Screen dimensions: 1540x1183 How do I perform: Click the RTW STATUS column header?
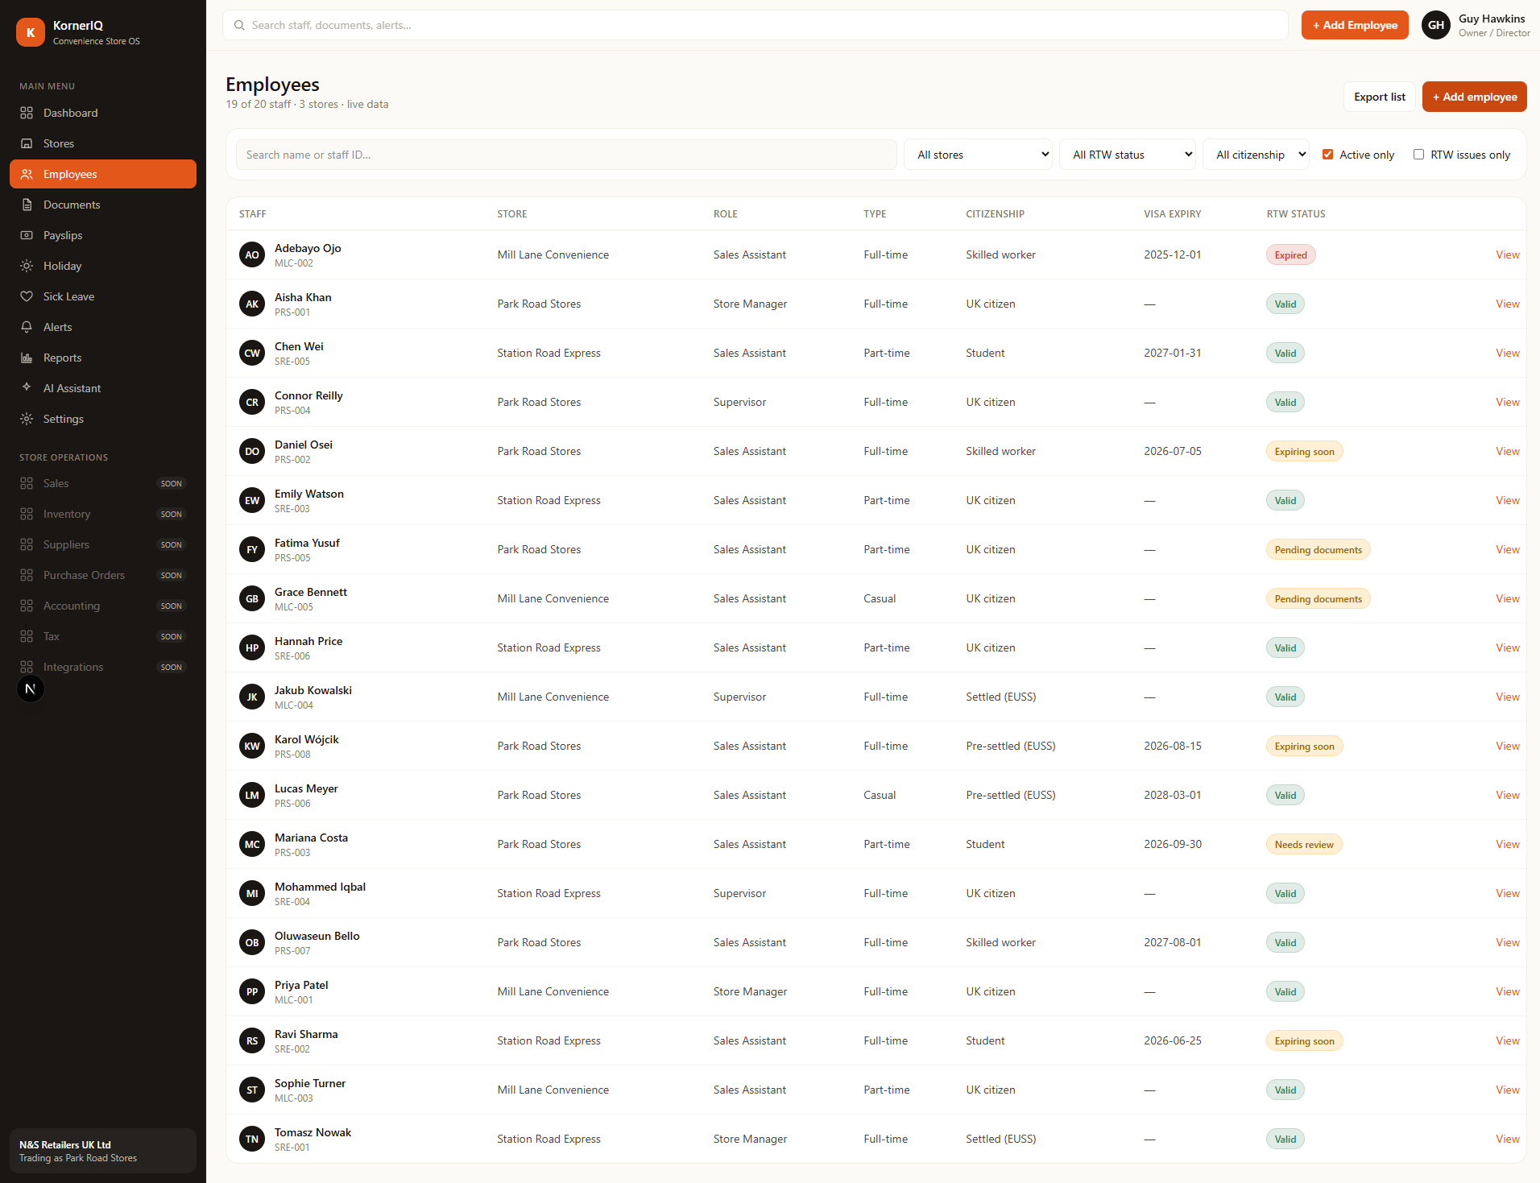(x=1295, y=214)
